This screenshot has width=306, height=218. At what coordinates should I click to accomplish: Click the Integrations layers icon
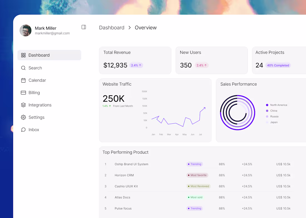23,105
